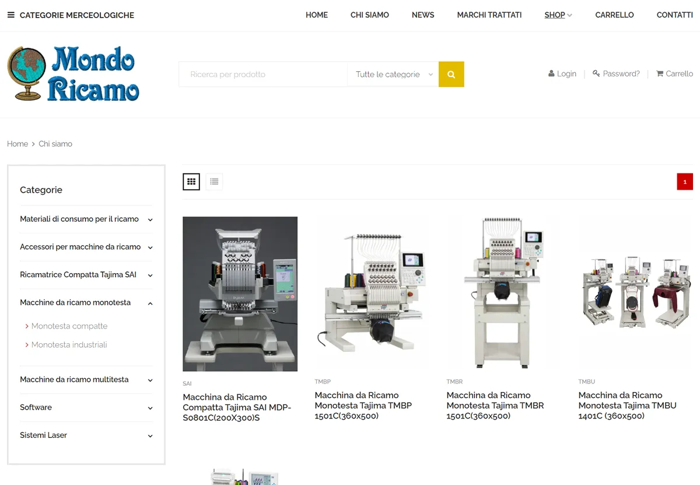This screenshot has height=485, width=700.
Task: Click the TMBU label above product title
Action: (587, 382)
